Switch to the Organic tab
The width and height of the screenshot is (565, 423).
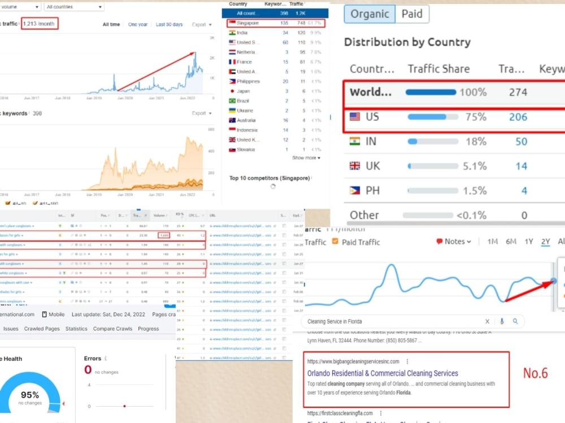tap(370, 14)
